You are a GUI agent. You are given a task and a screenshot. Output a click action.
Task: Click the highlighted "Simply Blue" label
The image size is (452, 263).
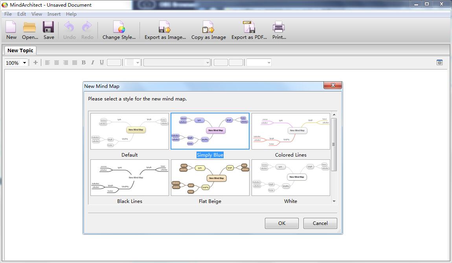tap(210, 155)
